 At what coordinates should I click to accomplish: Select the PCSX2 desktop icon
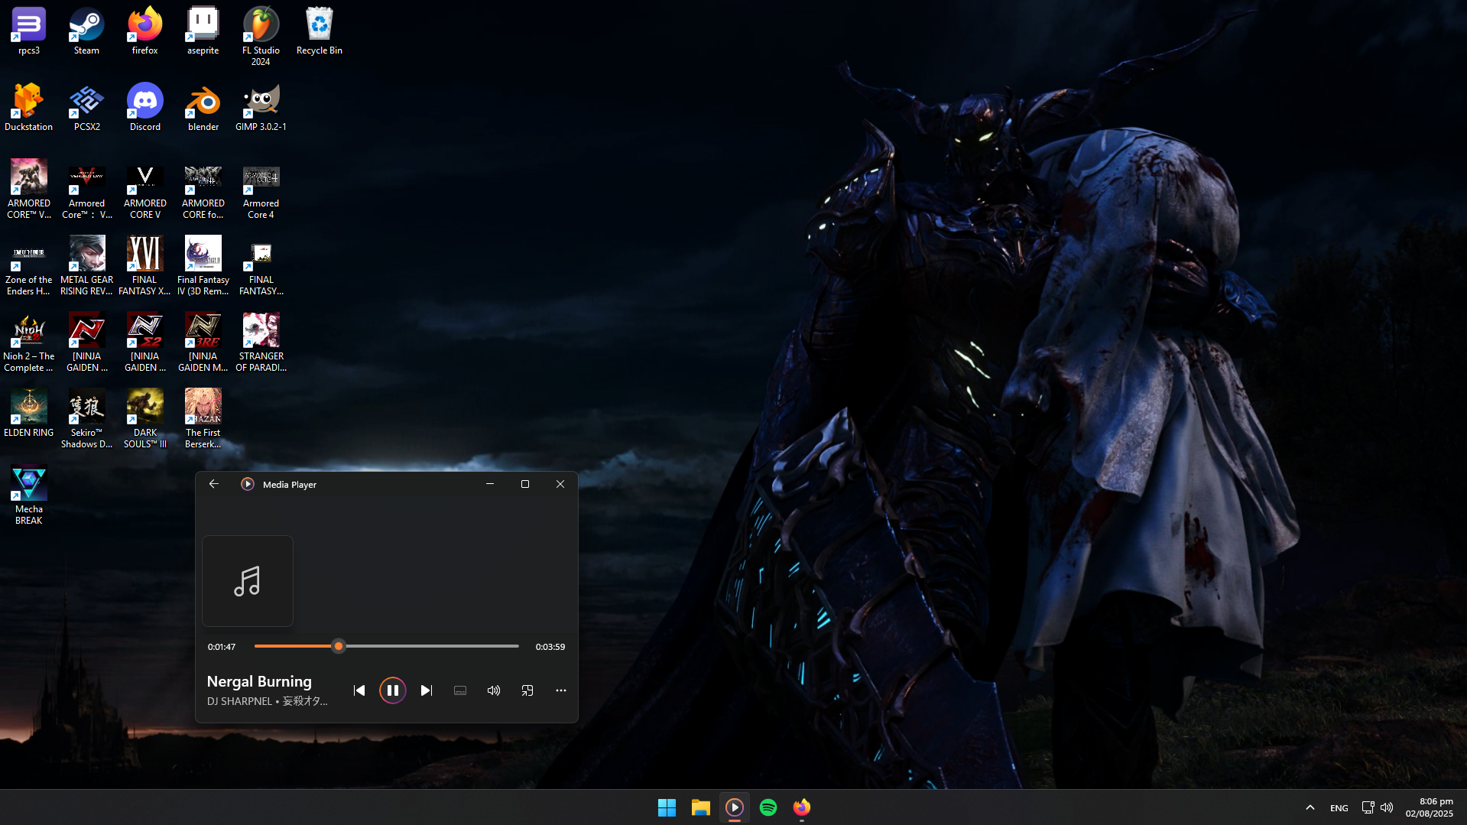coord(86,108)
